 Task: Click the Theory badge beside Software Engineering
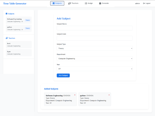[27, 20]
